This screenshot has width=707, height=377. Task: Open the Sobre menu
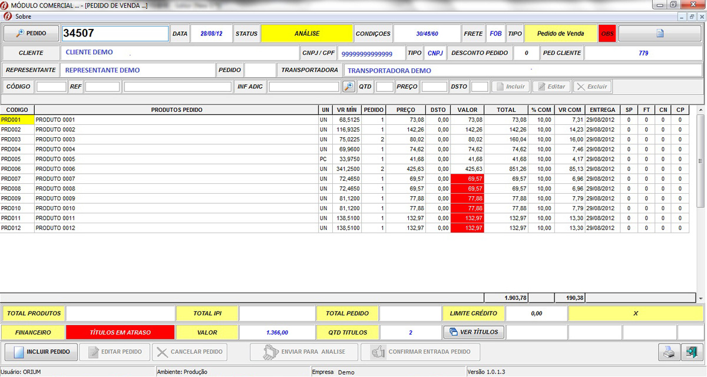(23, 16)
